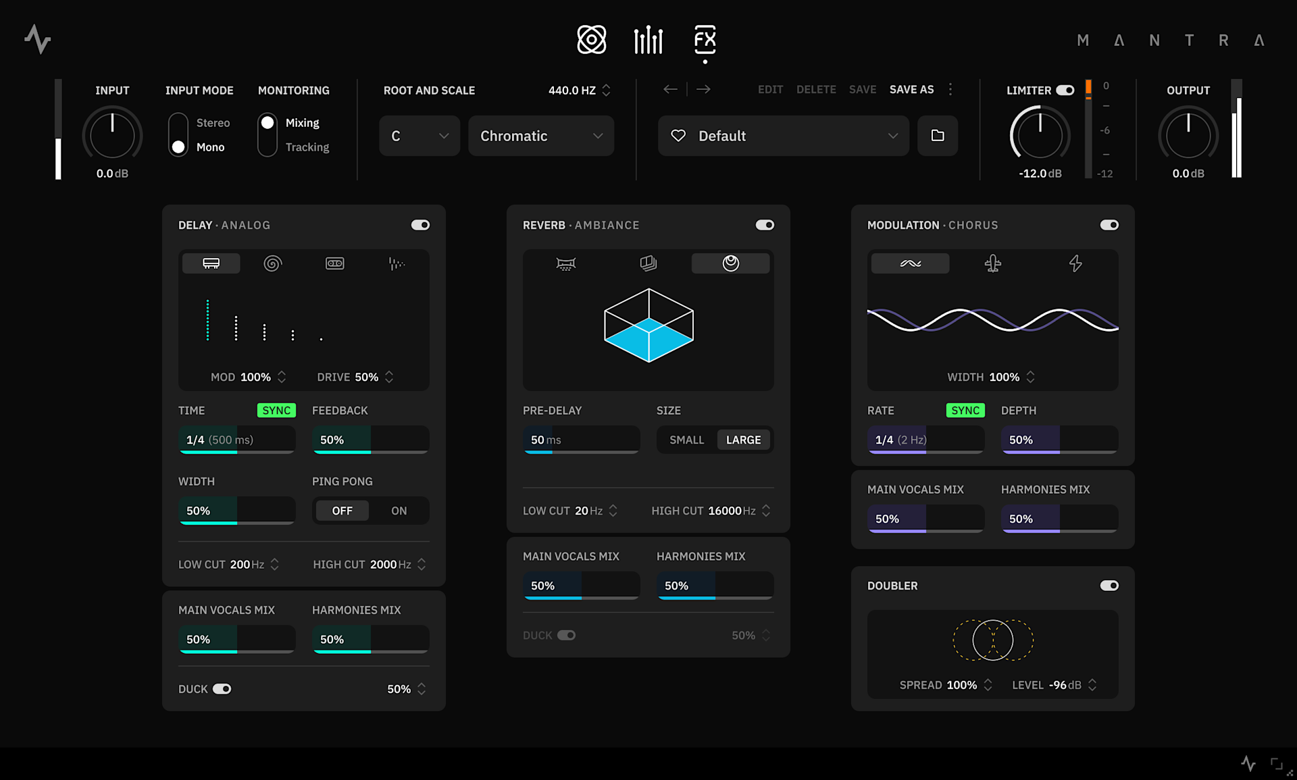The height and width of the screenshot is (780, 1297).
Task: Go to the next preset arrow
Action: (703, 89)
